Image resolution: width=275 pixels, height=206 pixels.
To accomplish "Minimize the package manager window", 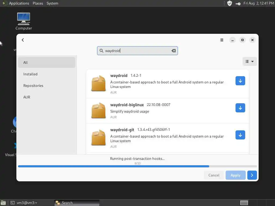I will [x=232, y=40].
